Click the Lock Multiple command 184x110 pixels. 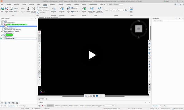41,13
